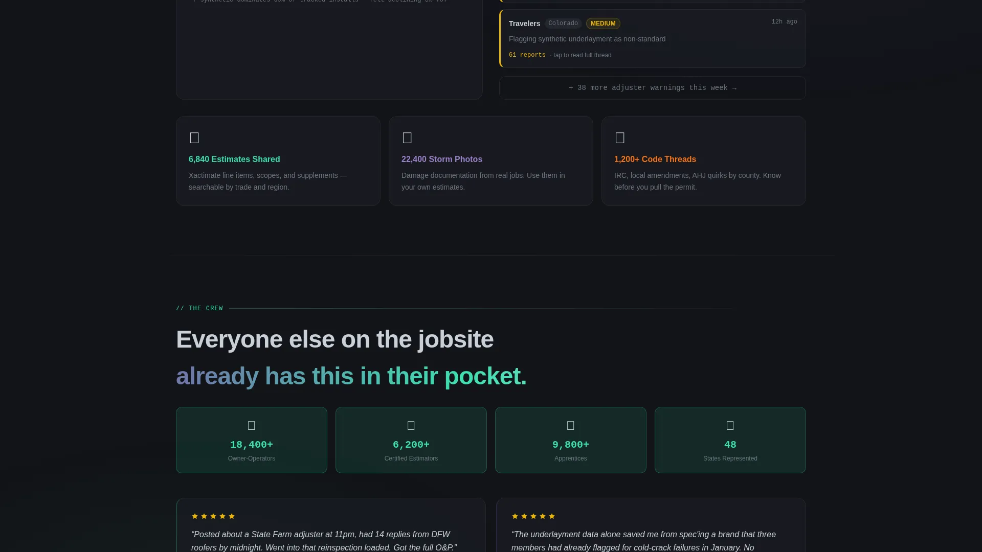Click the Travelers carrier name
Screen dimensions: 982x552
[x=524, y=24]
